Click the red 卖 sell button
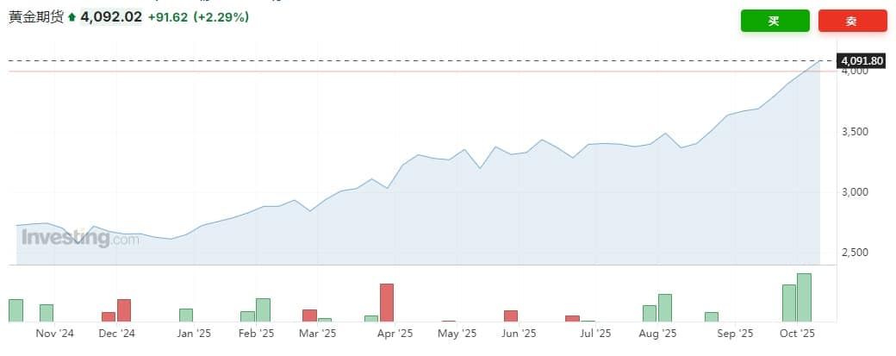The height and width of the screenshot is (356, 896). 852,21
